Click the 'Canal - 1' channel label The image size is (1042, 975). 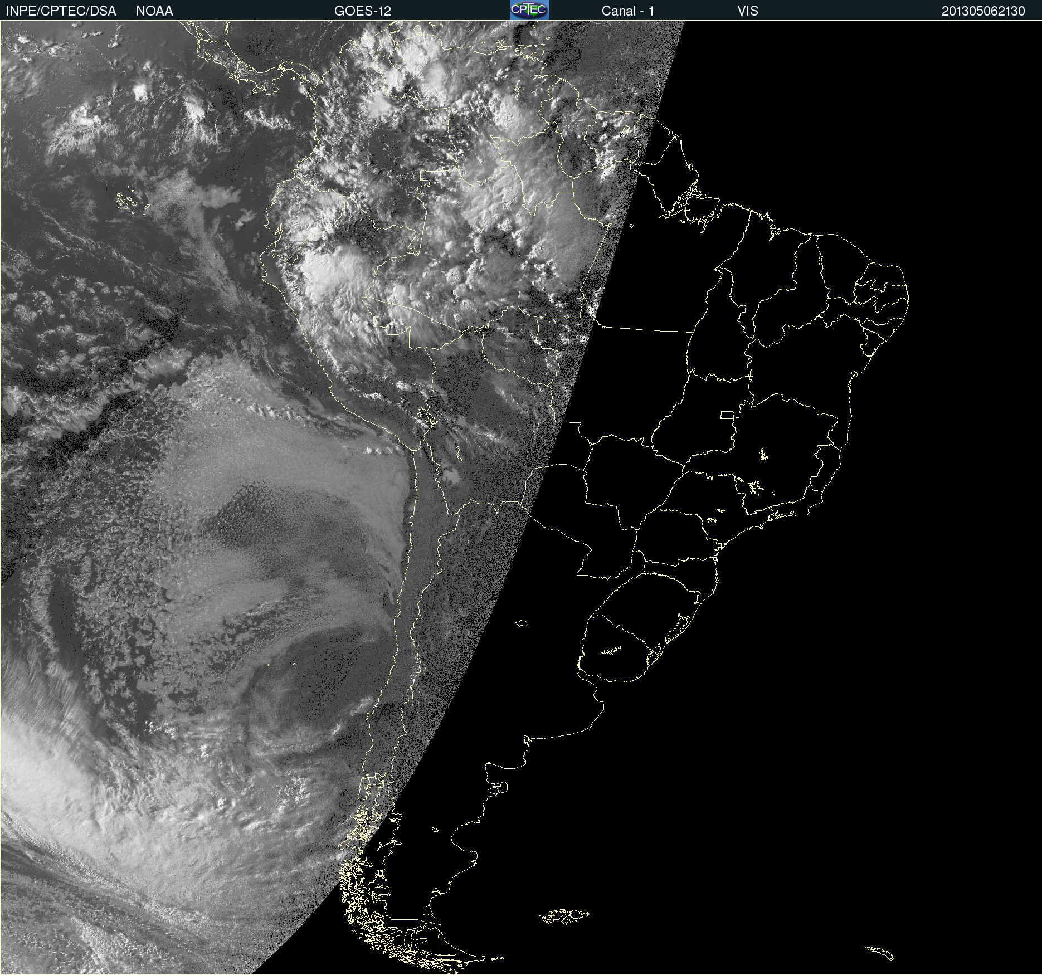pyautogui.click(x=628, y=11)
